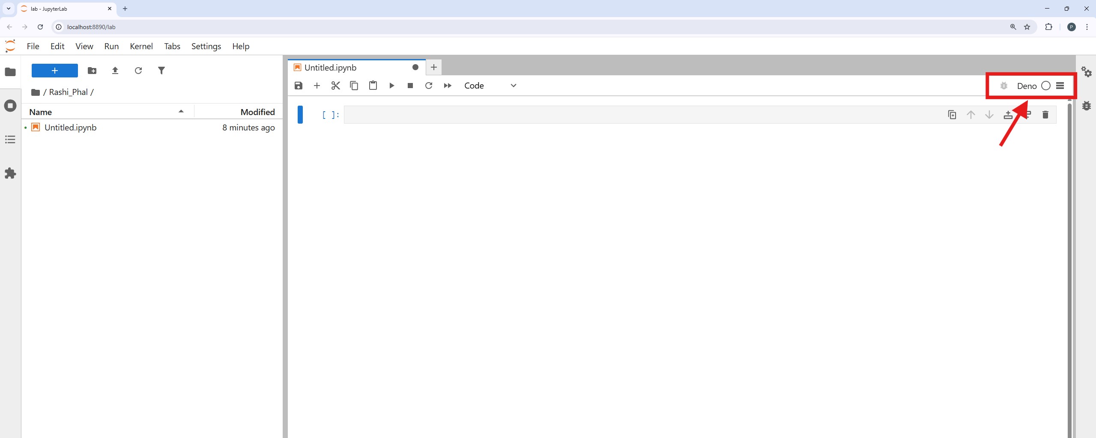Screen dimensions: 1096x438
Task: Open the Table of Contents sidebar
Action: [x=10, y=139]
